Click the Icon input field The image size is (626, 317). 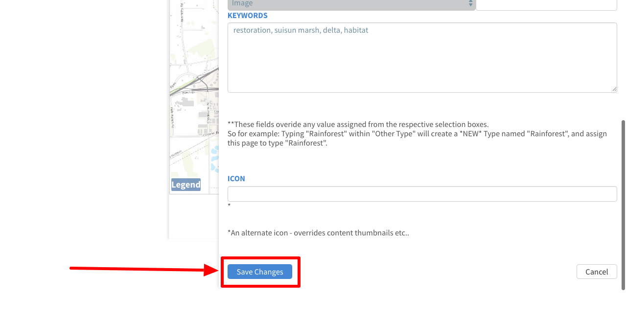(421, 194)
